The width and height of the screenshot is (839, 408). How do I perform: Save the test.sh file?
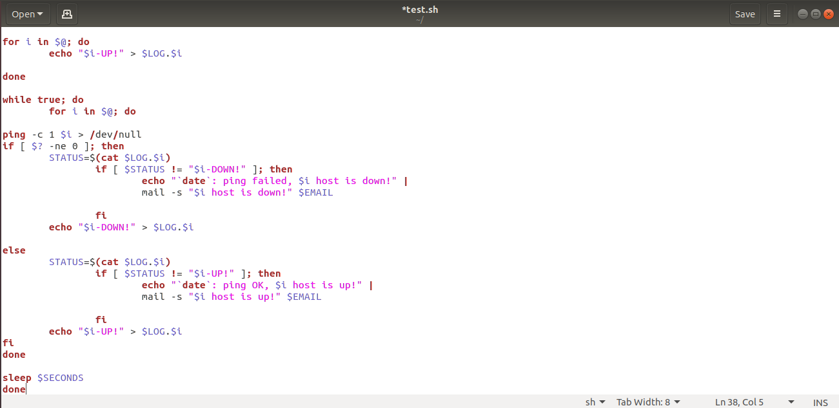coord(745,14)
